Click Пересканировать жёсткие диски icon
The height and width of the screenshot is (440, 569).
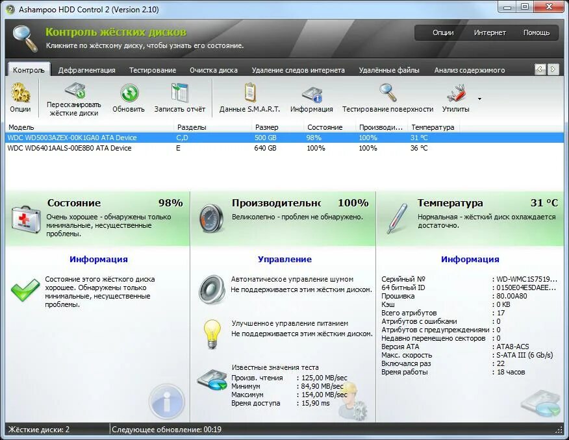coord(75,91)
